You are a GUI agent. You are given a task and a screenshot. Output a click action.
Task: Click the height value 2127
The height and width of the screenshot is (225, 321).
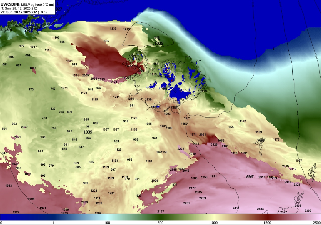[x=161, y=211]
